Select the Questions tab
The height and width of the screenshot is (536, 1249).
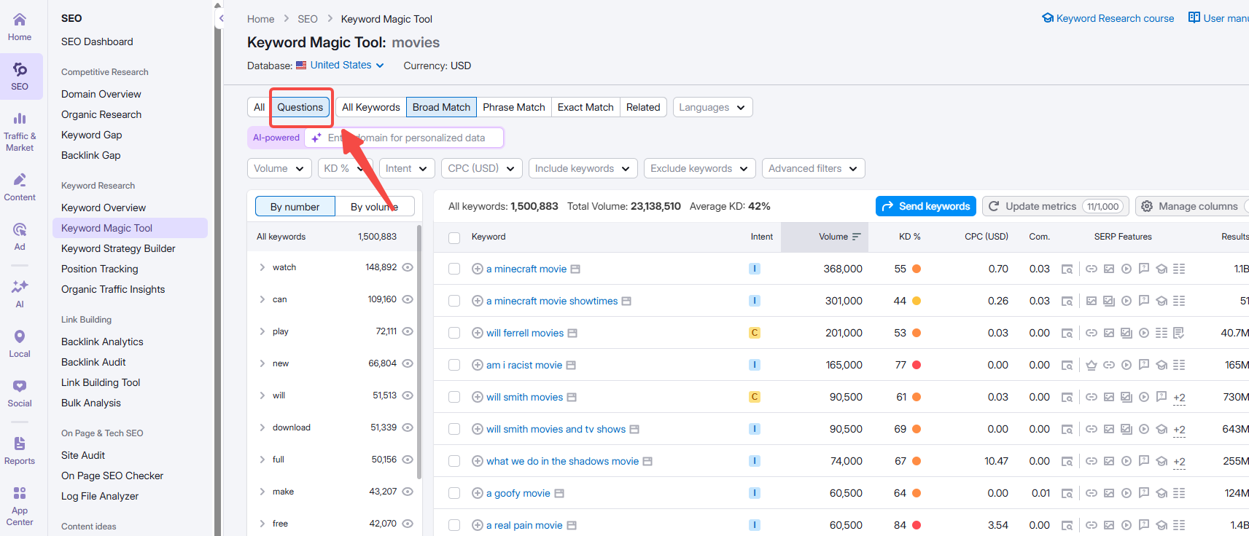[x=300, y=107]
